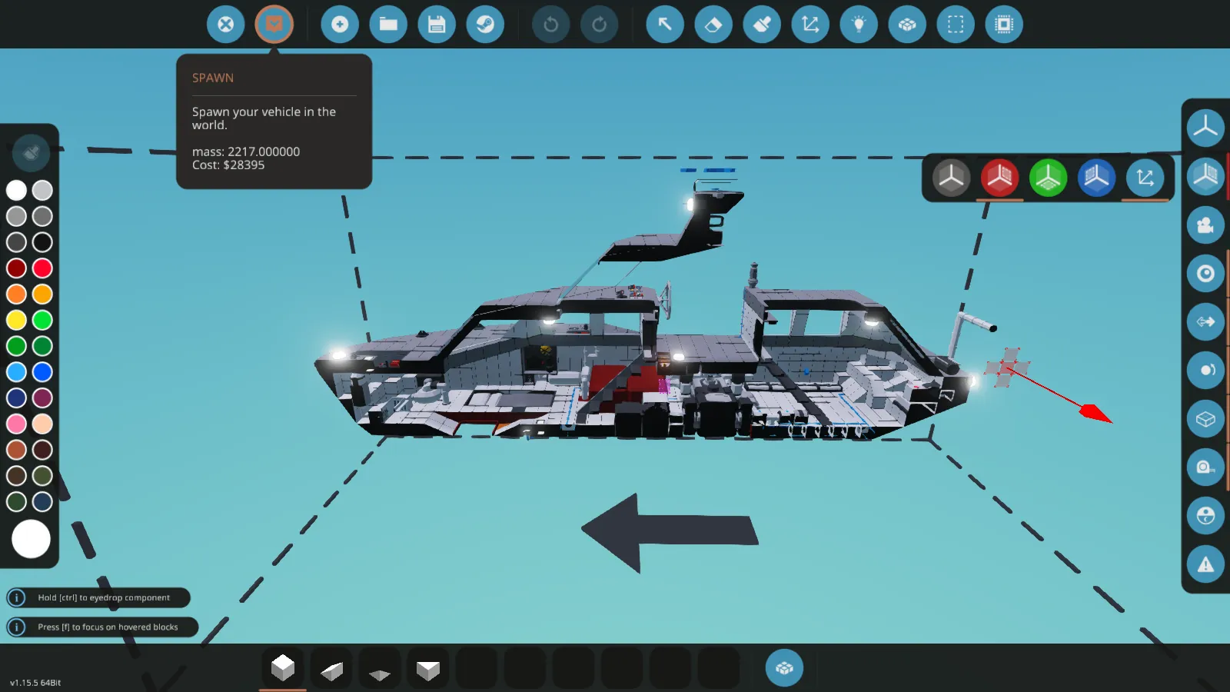Exit the editor with the X button
Image resolution: width=1230 pixels, height=692 pixels.
[226, 25]
